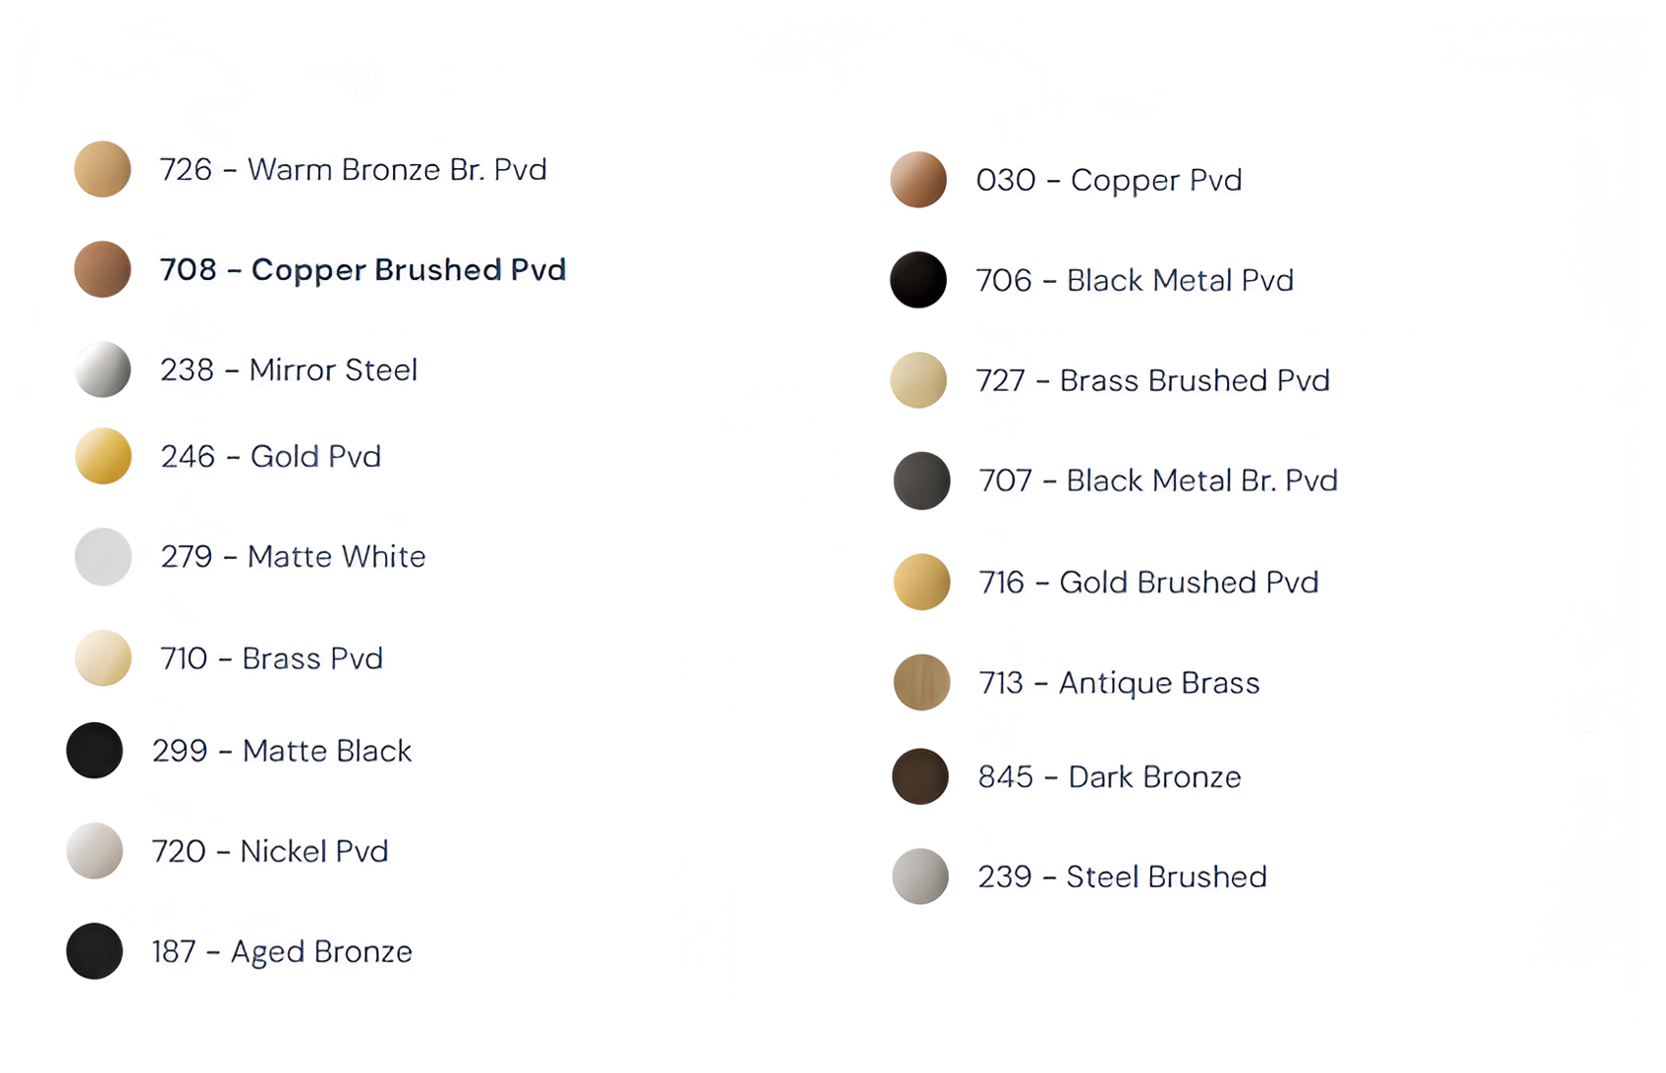Click the '708 – Copper Brushed Pvd' label
The image size is (1666, 1073).
point(362,269)
